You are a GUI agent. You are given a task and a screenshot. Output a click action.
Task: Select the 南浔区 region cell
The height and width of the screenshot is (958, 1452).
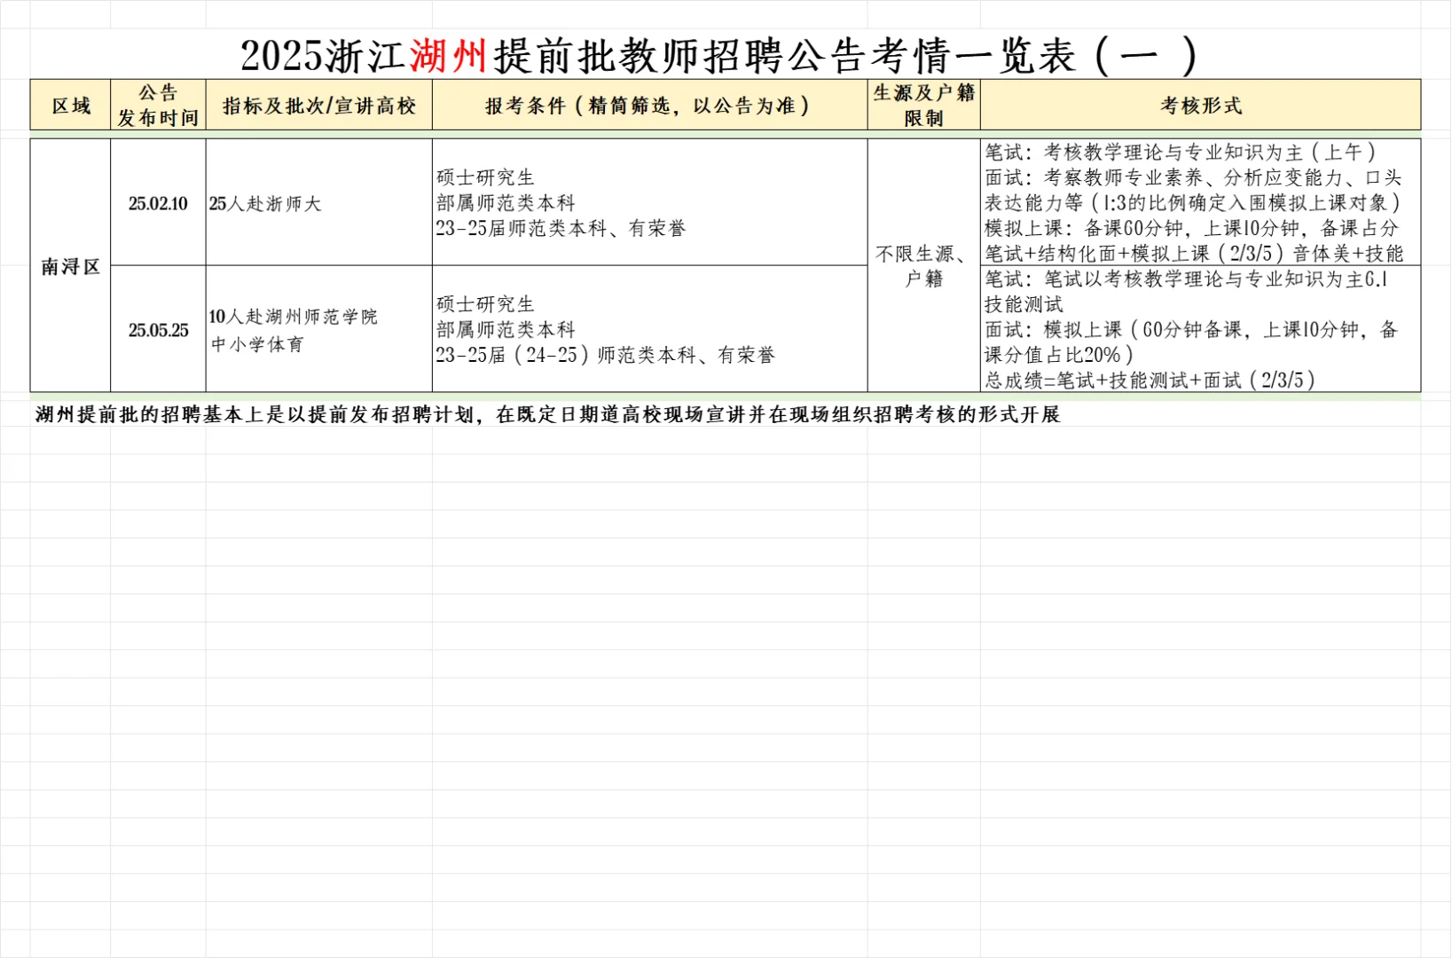click(x=70, y=264)
